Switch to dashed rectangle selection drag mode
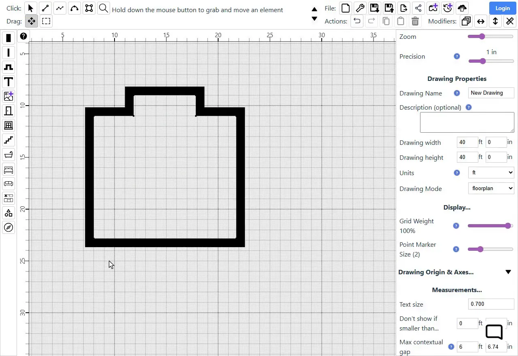 [x=46, y=21]
